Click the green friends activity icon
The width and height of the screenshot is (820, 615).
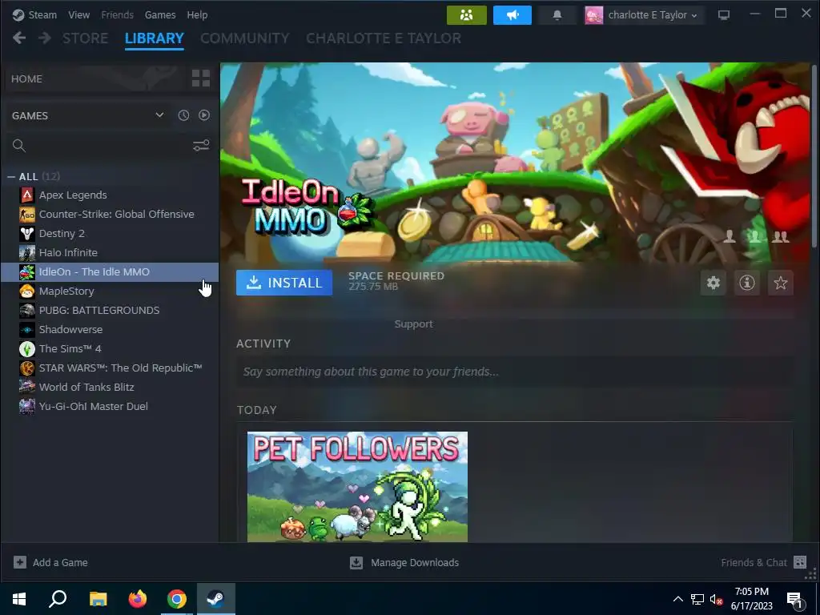tap(467, 15)
